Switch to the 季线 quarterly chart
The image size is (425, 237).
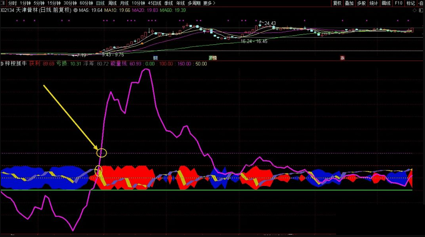click(x=169, y=3)
